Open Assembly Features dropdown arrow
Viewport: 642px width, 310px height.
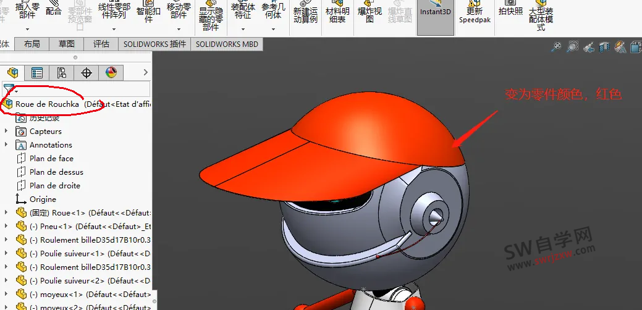point(243,29)
